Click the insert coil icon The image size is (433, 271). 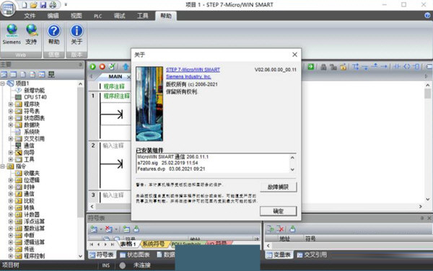[407, 66]
